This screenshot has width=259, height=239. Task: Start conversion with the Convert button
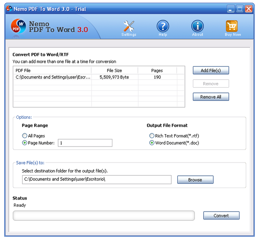[x=221, y=215]
